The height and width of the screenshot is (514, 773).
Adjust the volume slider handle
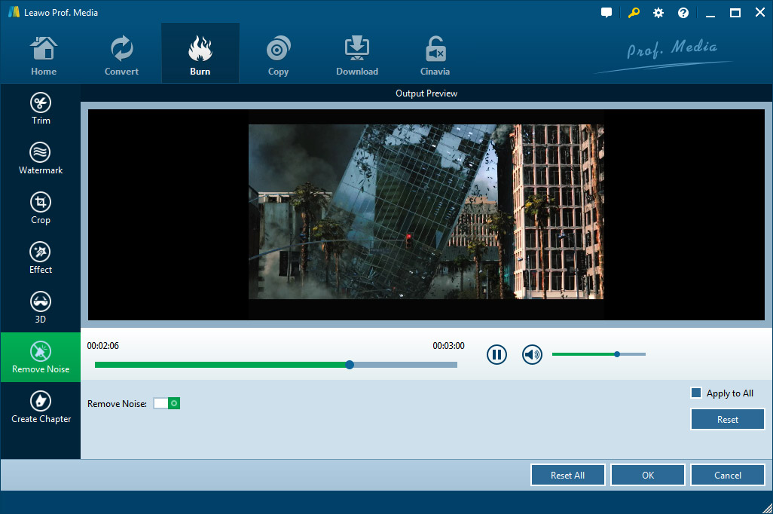tap(617, 353)
